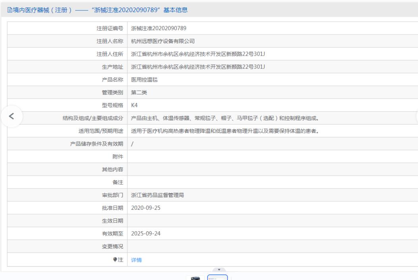Click the approval date 2020-09-25

[146, 208]
